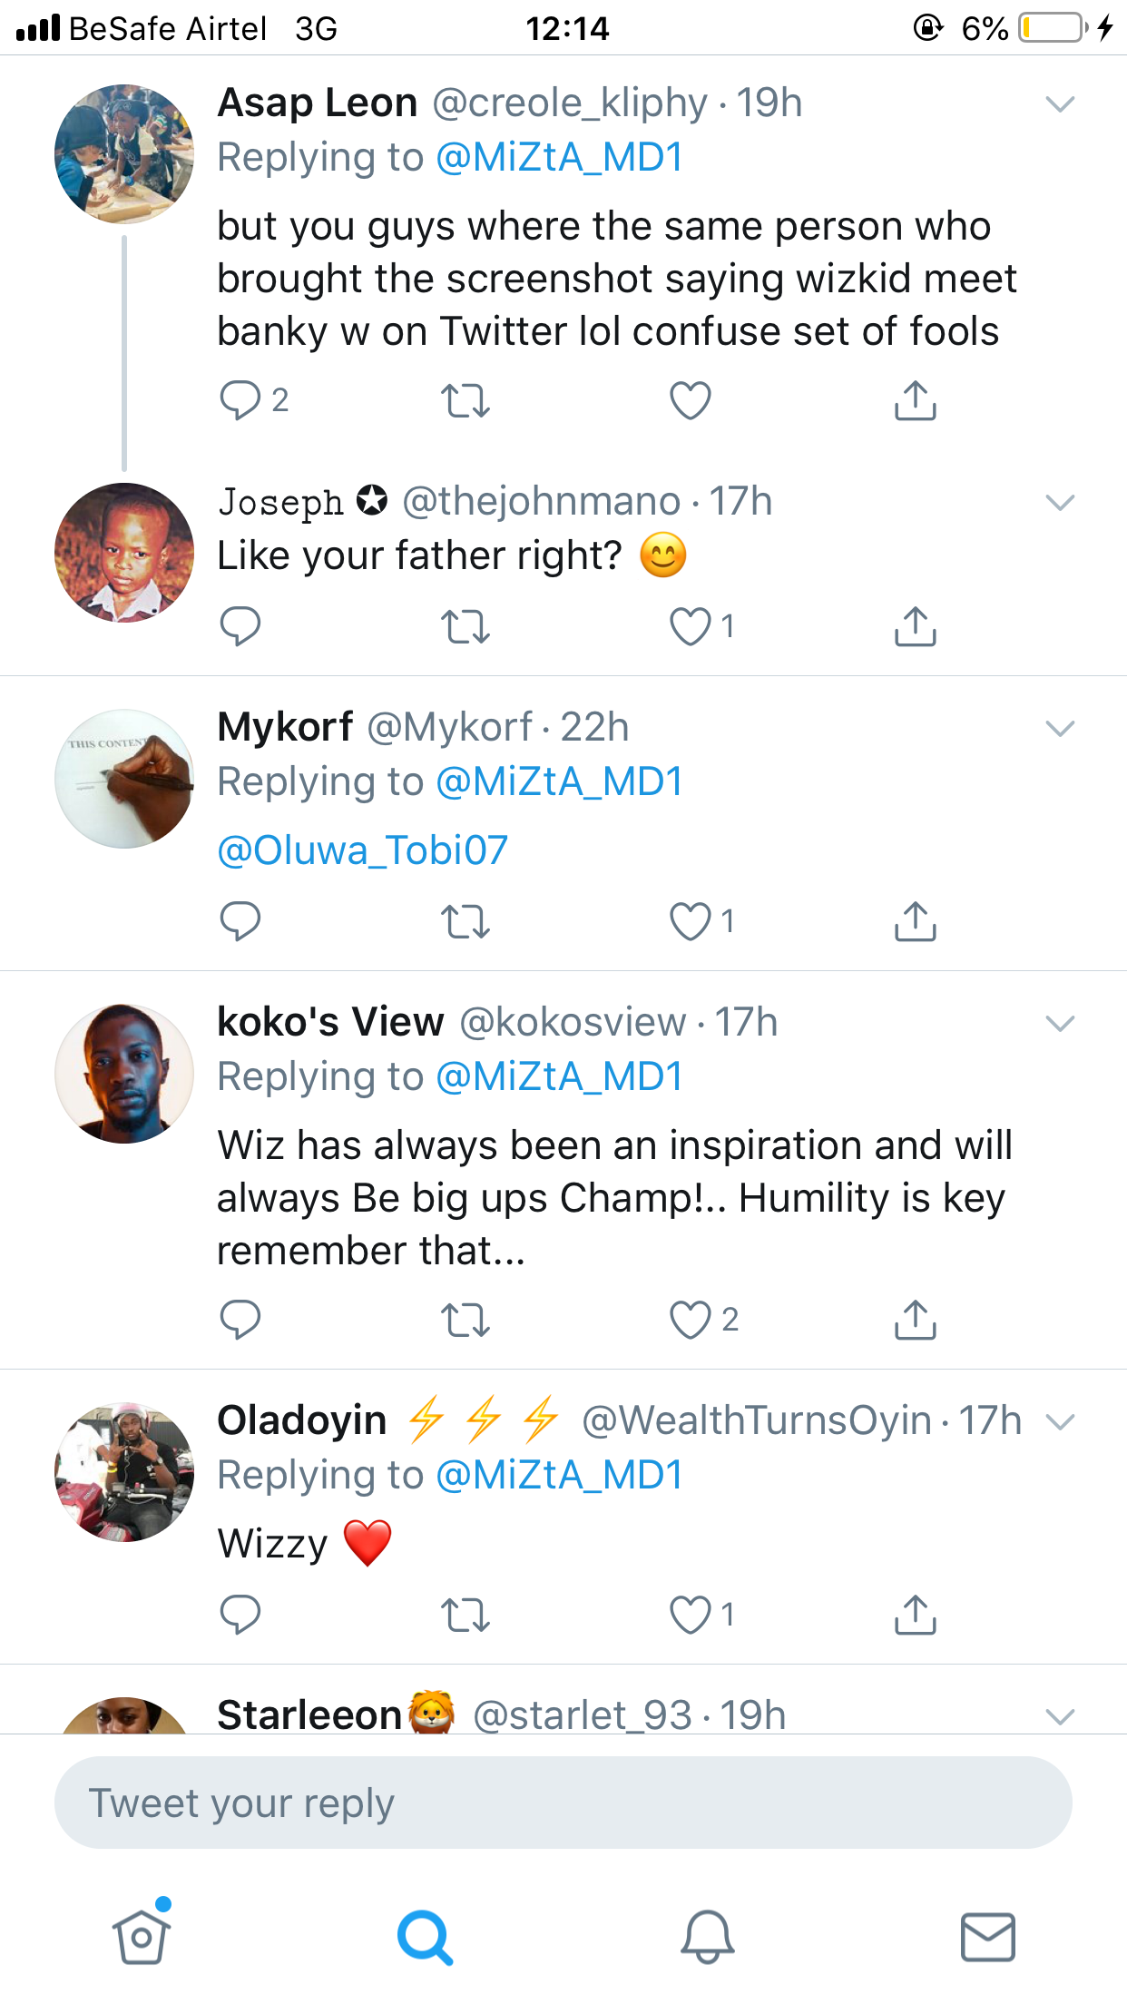Share koko's View tweet
The height and width of the screenshot is (2004, 1127).
[915, 1321]
